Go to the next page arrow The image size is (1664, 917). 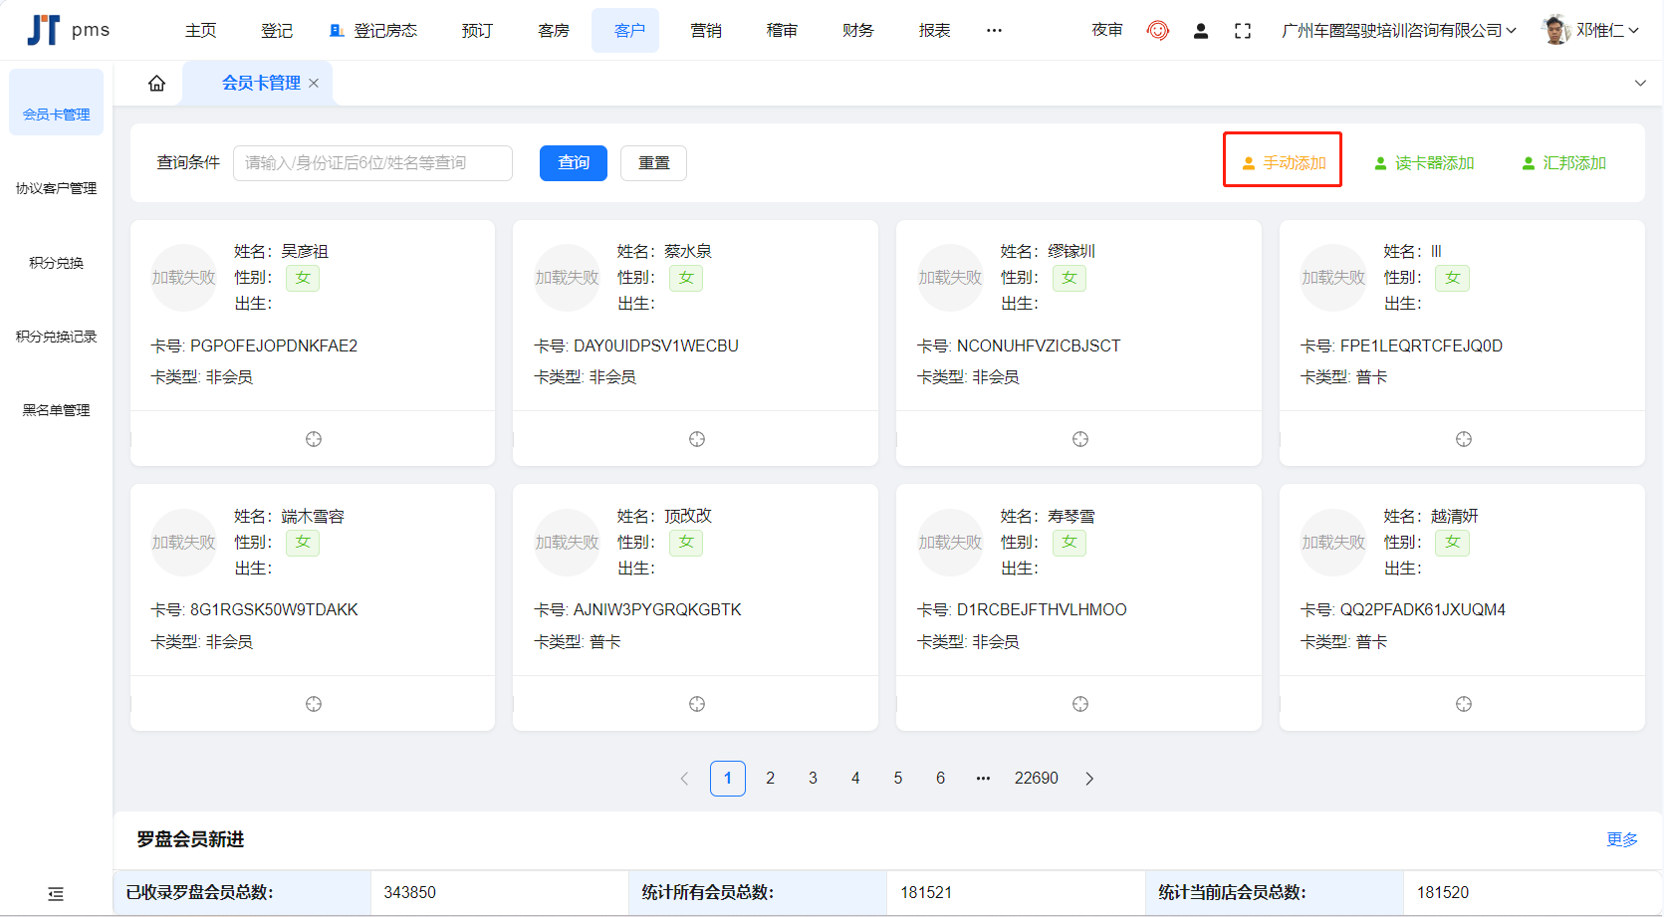(1089, 779)
